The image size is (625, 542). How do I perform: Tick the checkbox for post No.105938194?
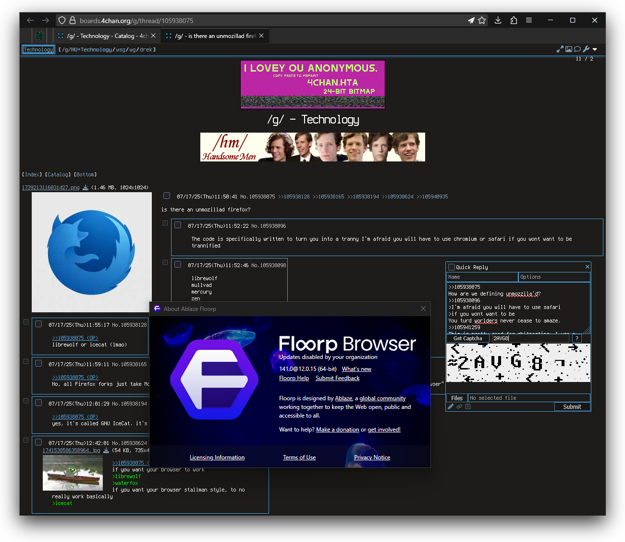click(x=38, y=403)
